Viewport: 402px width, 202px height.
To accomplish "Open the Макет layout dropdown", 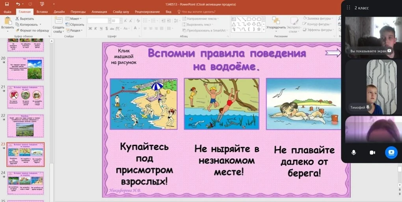I will [73, 19].
